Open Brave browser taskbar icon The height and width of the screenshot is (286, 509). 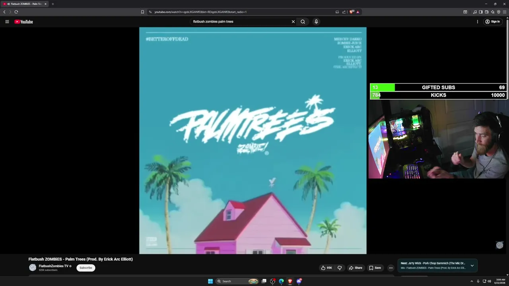290,281
